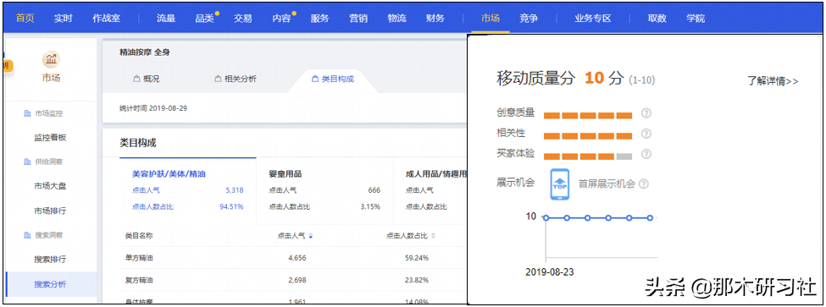Click the TOP phone display icon

tap(560, 184)
